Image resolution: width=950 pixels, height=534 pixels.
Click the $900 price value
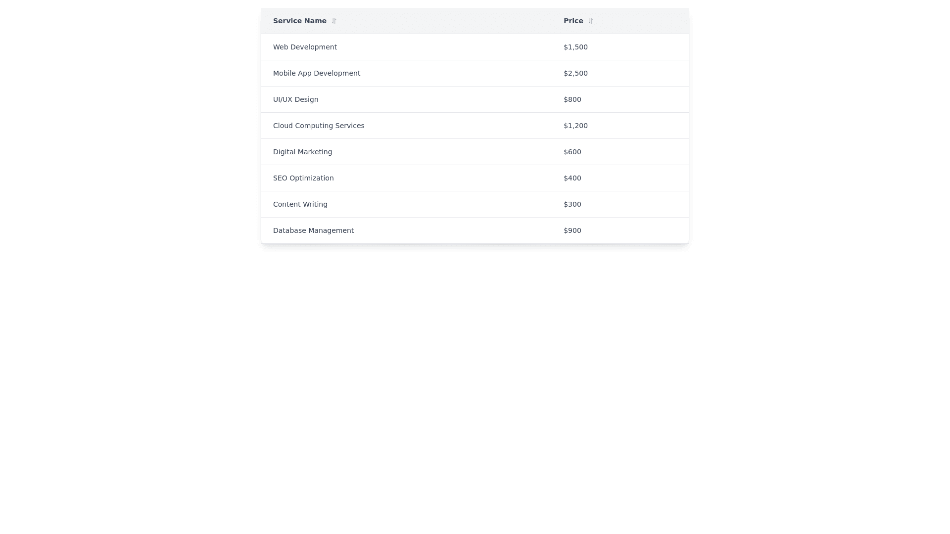[x=572, y=230]
